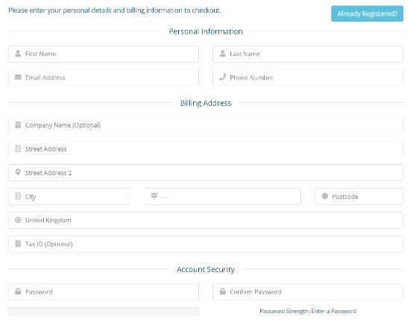This screenshot has height=328, width=416.
Task: Click the envelope icon in Email Address field
Action: point(18,78)
